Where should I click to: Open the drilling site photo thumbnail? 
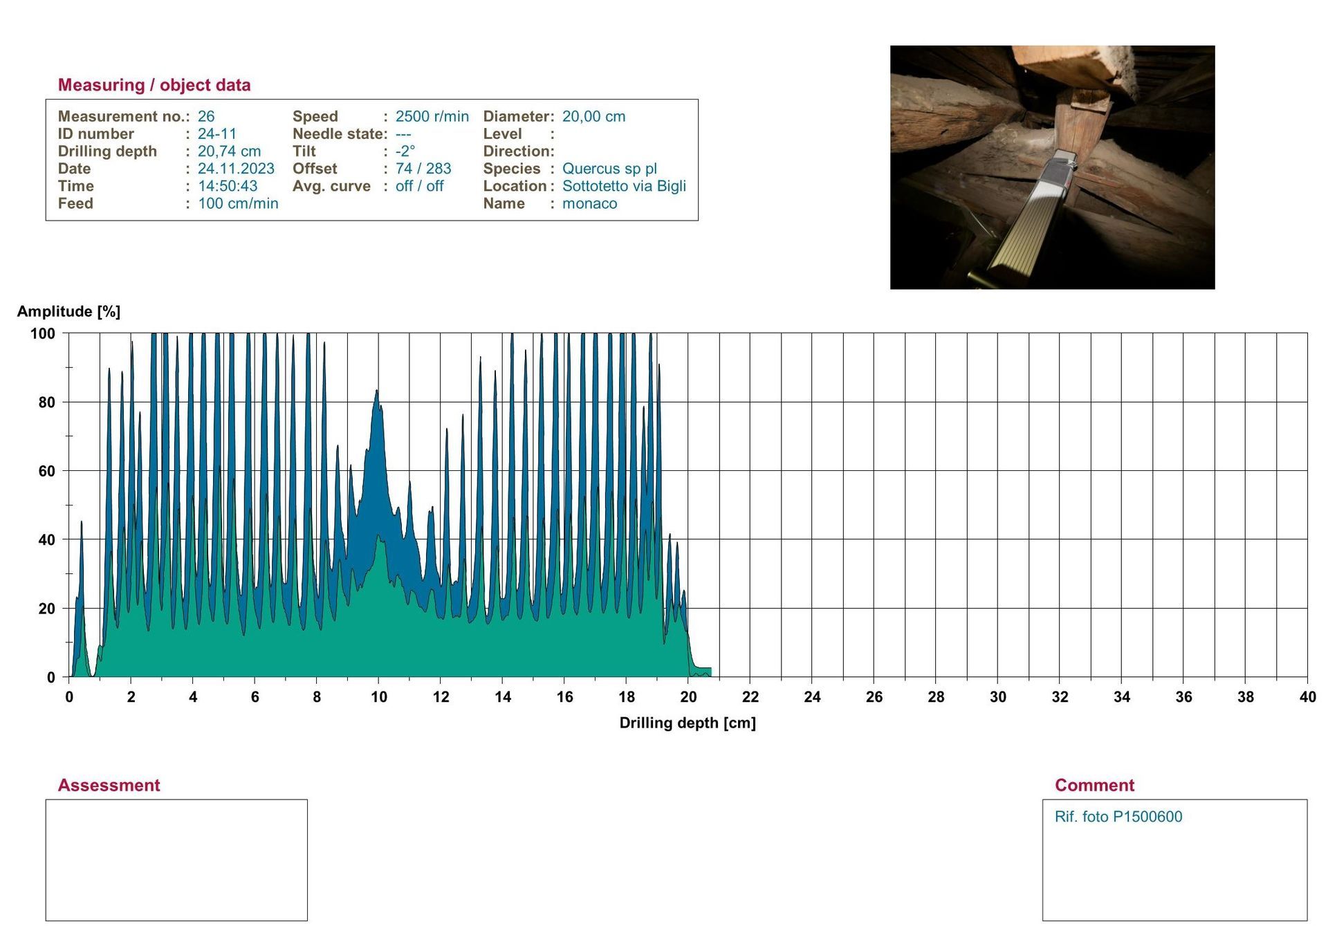pos(1052,167)
